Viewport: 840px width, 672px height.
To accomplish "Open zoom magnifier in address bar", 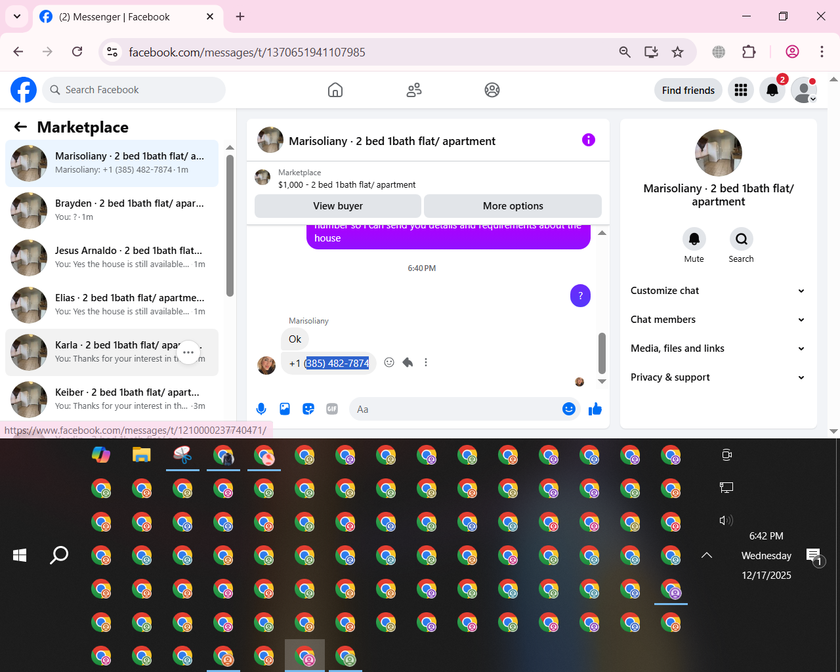I will (625, 52).
